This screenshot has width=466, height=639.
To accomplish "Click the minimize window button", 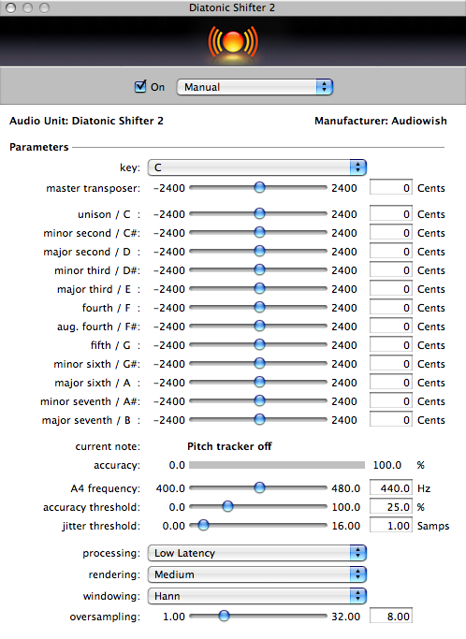I will coord(28,7).
